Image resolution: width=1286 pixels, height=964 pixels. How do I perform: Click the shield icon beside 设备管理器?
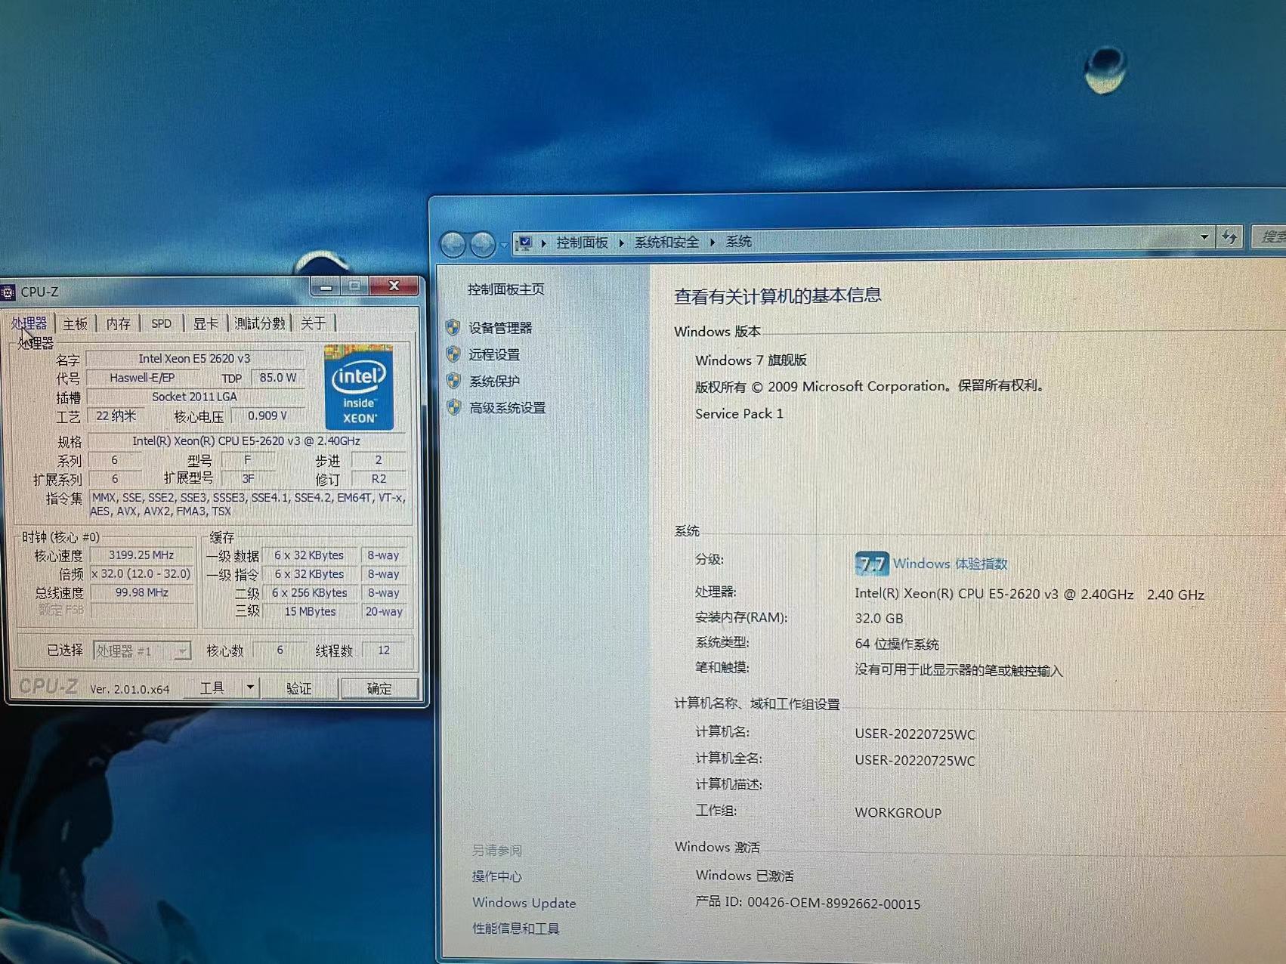point(453,327)
